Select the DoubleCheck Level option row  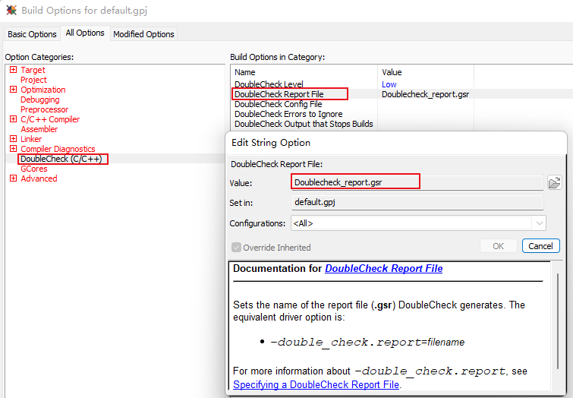(x=269, y=84)
